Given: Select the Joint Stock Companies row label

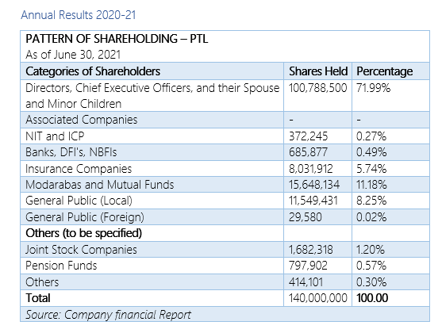Looking at the screenshot, I should (81, 250).
